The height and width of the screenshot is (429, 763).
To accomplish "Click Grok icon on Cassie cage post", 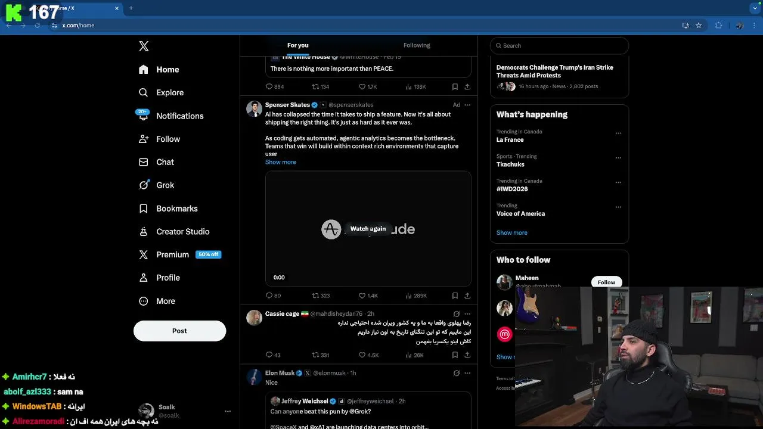I will pyautogui.click(x=456, y=313).
